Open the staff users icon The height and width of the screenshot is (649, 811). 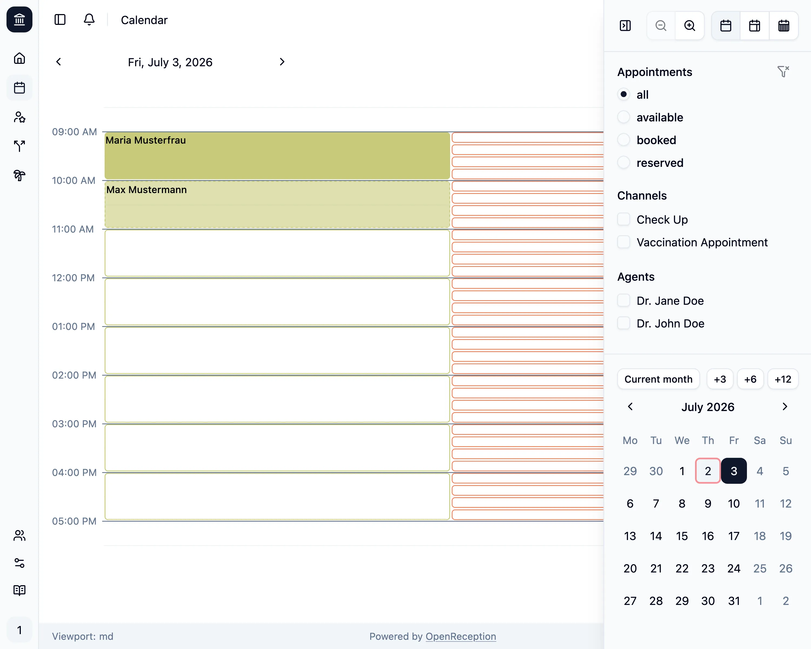pos(19,535)
